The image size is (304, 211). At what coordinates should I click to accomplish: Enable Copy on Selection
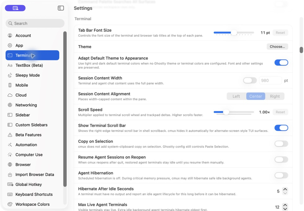click(x=281, y=144)
